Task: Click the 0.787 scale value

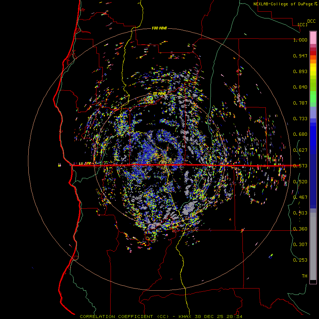Action: 300,103
